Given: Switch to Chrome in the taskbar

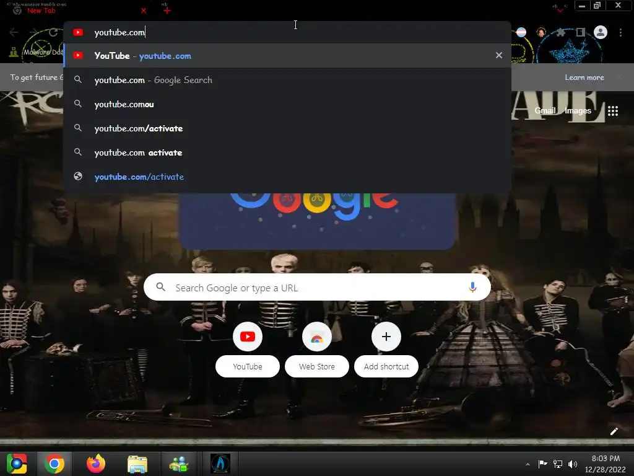Looking at the screenshot, I should coord(54,464).
